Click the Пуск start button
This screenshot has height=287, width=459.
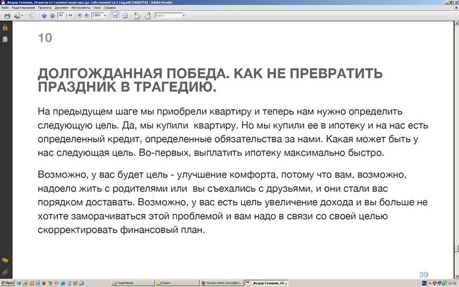click(8, 283)
